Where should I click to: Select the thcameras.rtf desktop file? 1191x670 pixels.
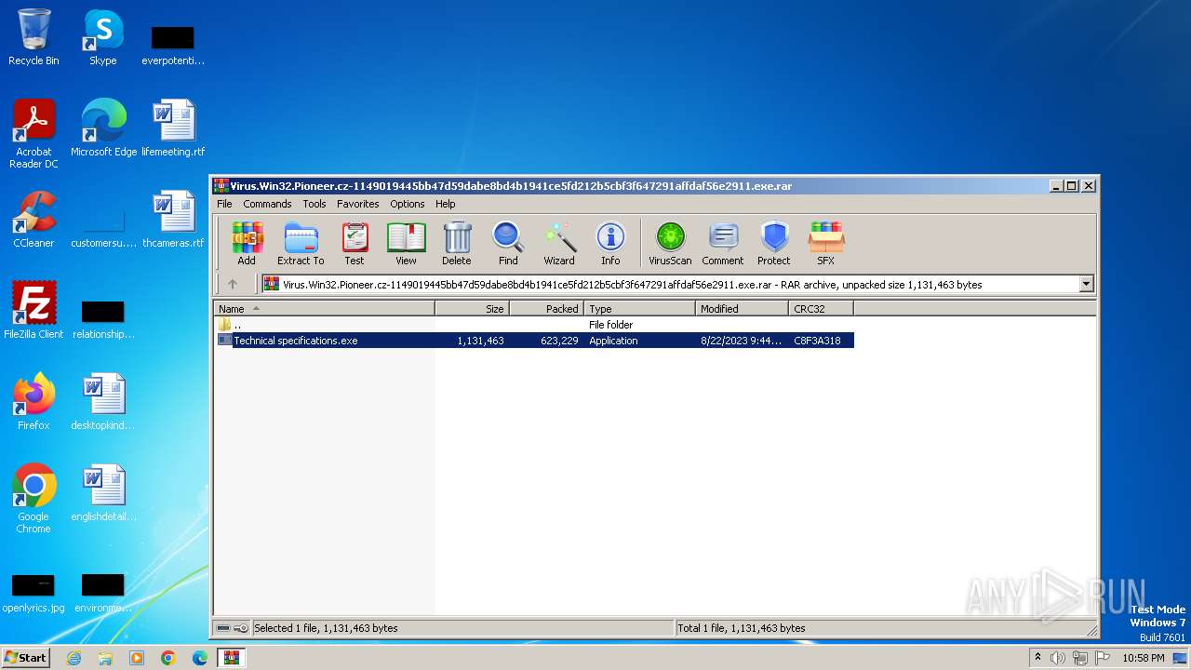click(x=173, y=220)
